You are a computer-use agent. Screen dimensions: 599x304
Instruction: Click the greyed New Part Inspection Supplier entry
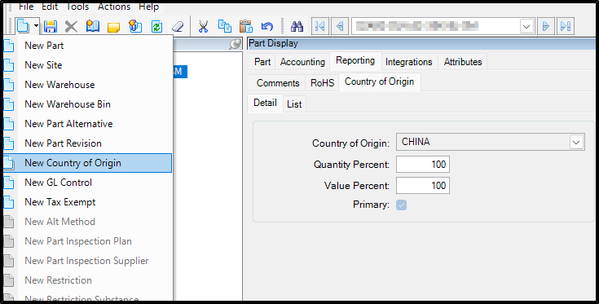click(x=87, y=261)
